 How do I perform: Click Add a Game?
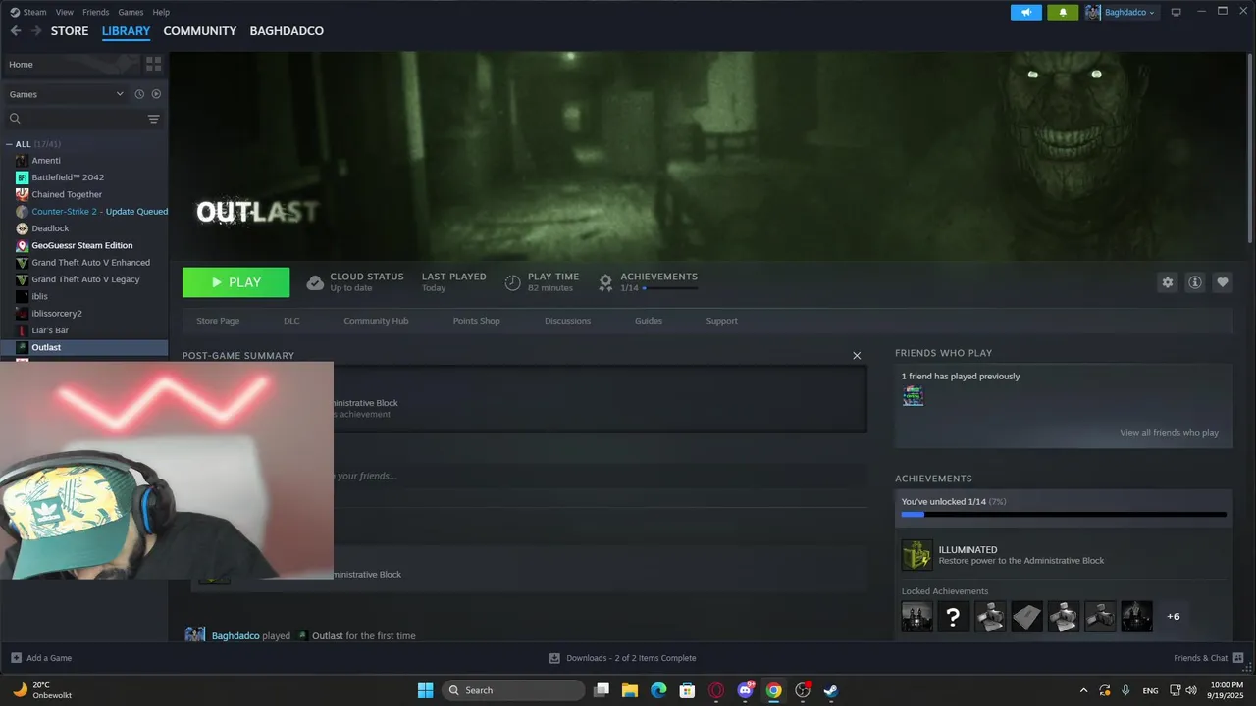[41, 658]
